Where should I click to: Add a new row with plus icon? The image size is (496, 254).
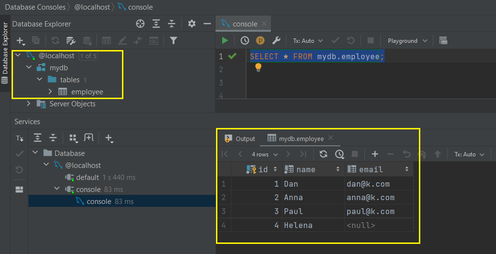coord(375,154)
